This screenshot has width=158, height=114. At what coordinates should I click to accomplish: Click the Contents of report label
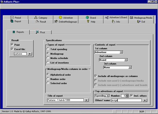pyautogui.click(x=105, y=45)
